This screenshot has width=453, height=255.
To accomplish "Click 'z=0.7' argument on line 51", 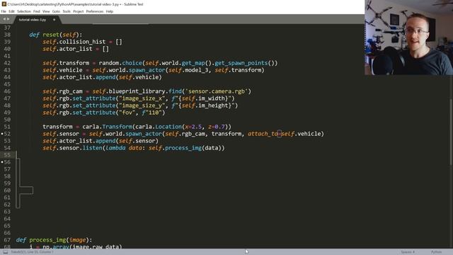I will [217, 127].
